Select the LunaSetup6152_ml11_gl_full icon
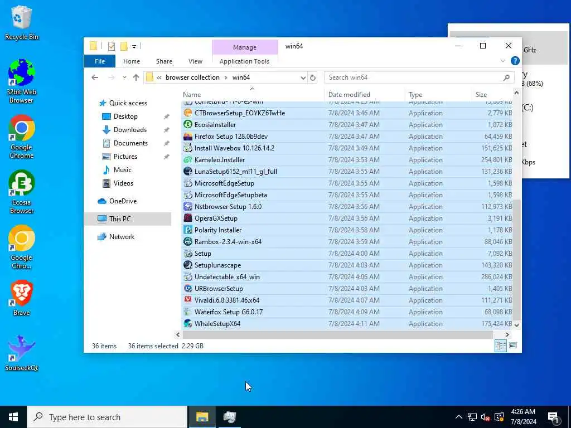The image size is (571, 428). 187,172
